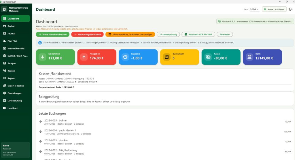Click the Bank building card icon
This screenshot has height=160, width=295.
[x=249, y=57]
